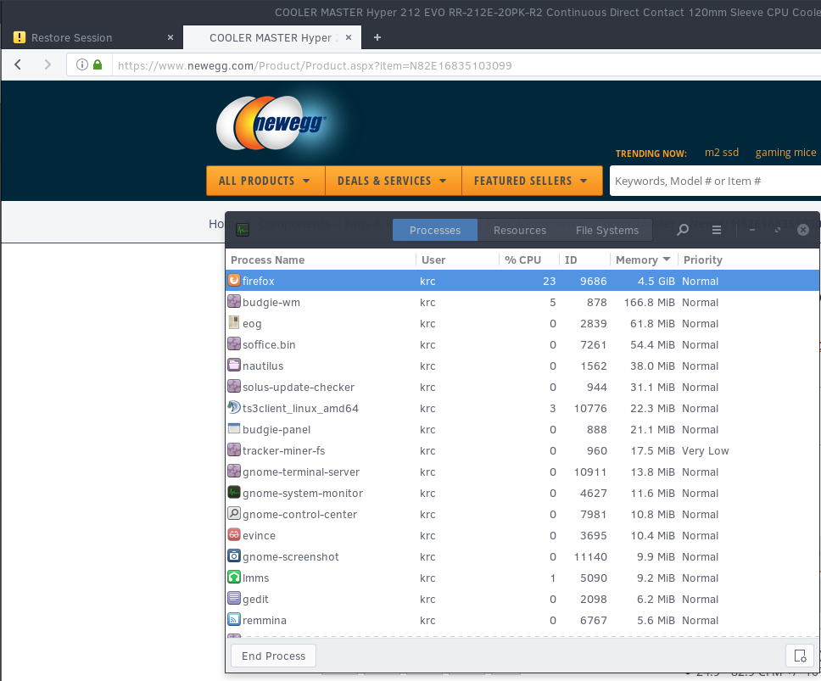821x681 pixels.
Task: Click the budgie-wm process icon
Action: [234, 302]
